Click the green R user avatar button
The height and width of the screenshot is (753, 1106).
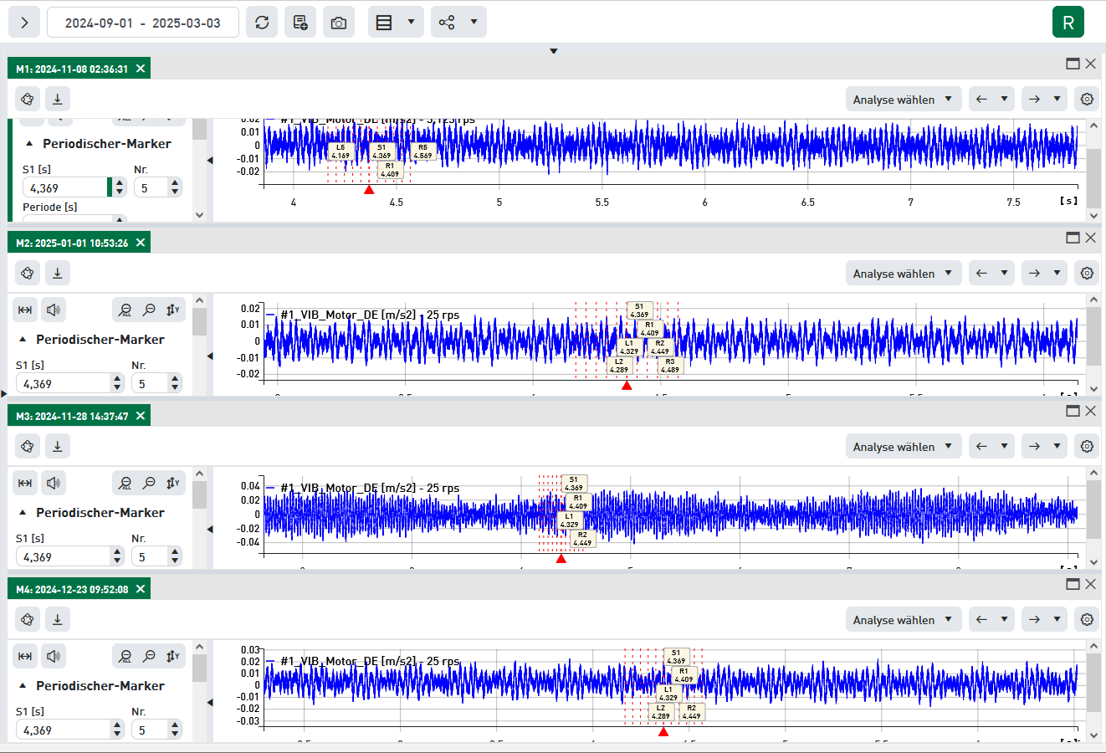pyautogui.click(x=1068, y=23)
